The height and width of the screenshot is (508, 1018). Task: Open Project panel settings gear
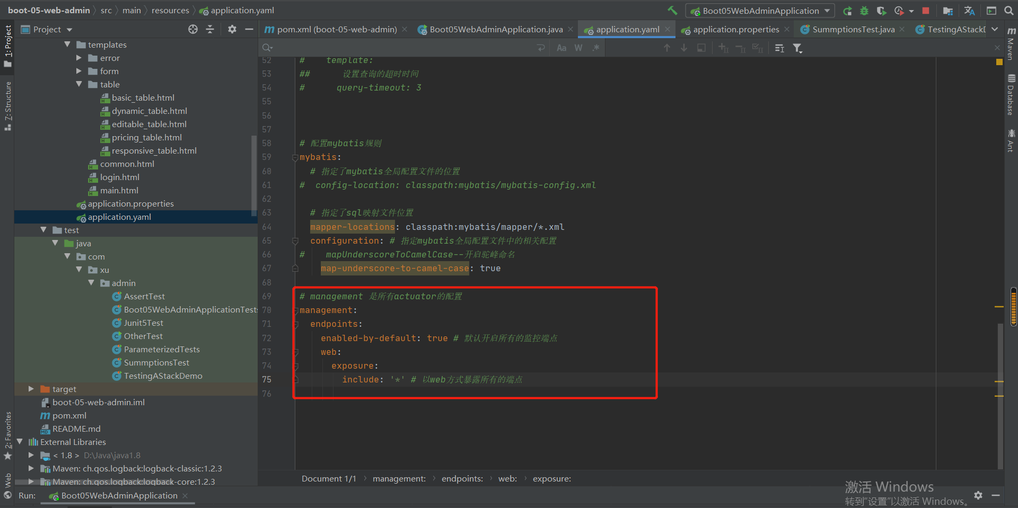coord(232,30)
